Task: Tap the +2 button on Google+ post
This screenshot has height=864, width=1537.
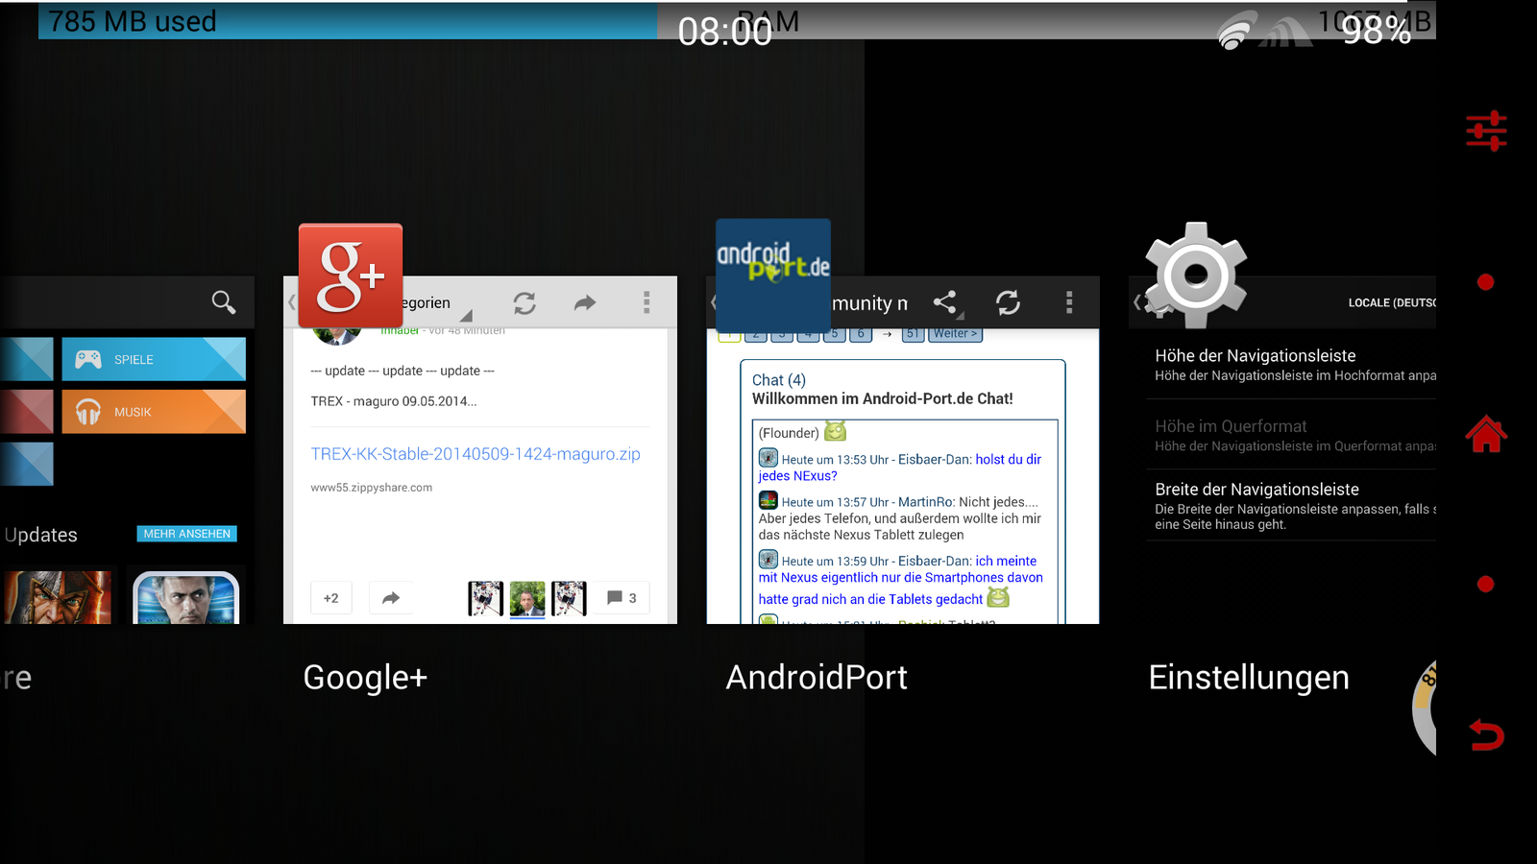Action: (331, 598)
